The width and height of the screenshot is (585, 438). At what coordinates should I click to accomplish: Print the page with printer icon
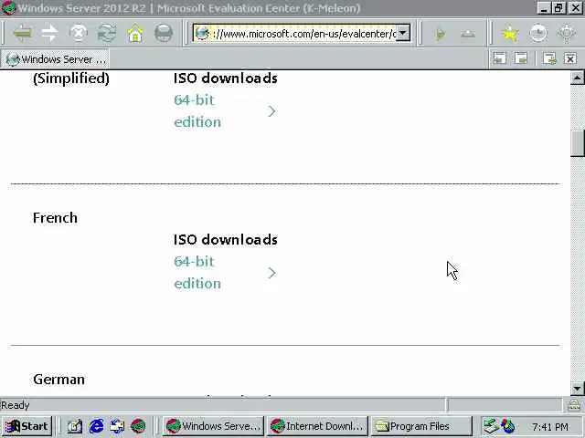point(164,34)
